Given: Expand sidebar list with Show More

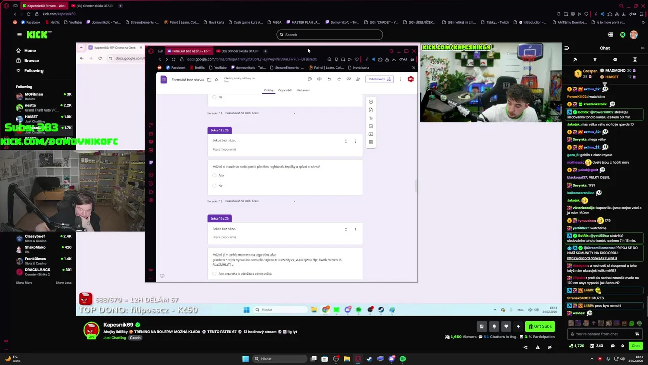Looking at the screenshot, I should click(24, 283).
